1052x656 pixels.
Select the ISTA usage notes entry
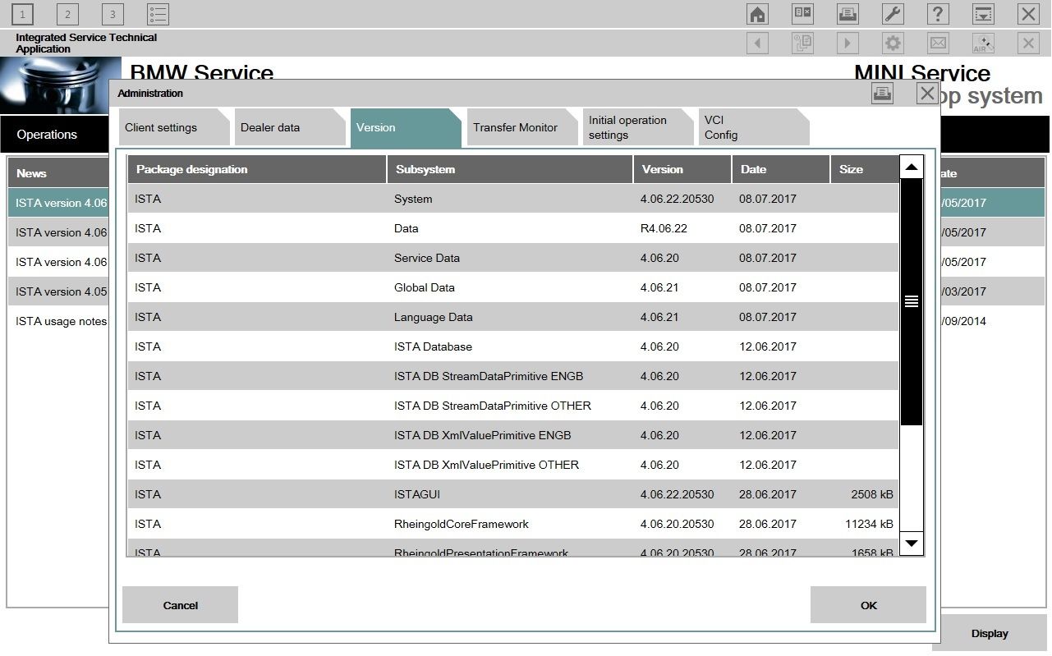[58, 321]
